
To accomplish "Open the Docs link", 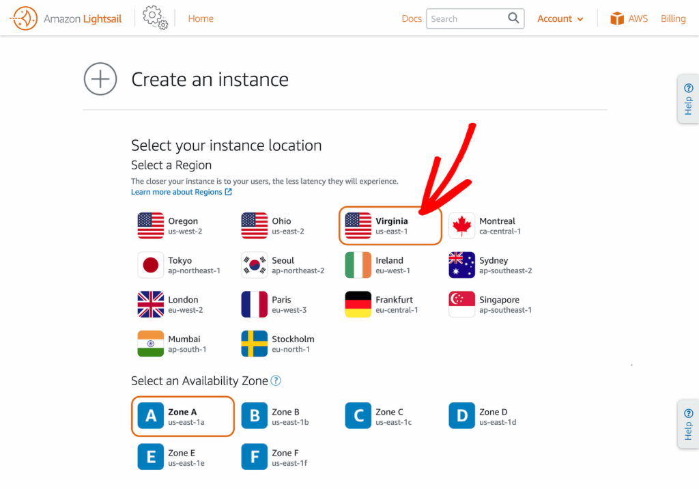I will pyautogui.click(x=412, y=18).
